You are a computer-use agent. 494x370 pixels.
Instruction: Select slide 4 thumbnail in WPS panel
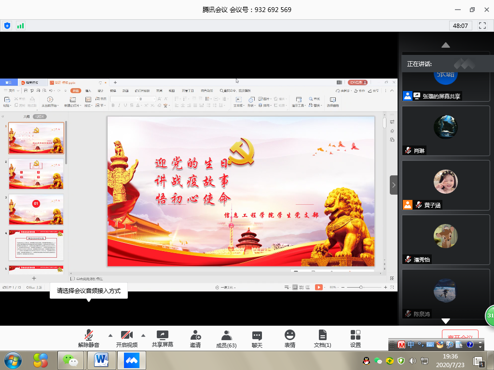click(36, 245)
